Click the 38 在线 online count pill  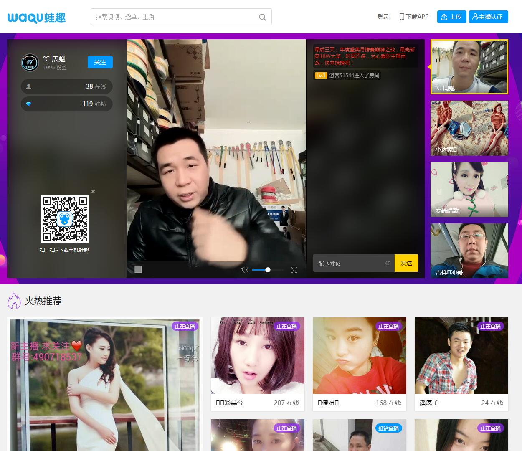(x=67, y=86)
